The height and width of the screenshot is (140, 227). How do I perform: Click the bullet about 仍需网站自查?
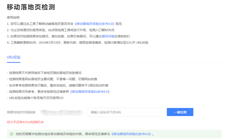tap(53, 79)
